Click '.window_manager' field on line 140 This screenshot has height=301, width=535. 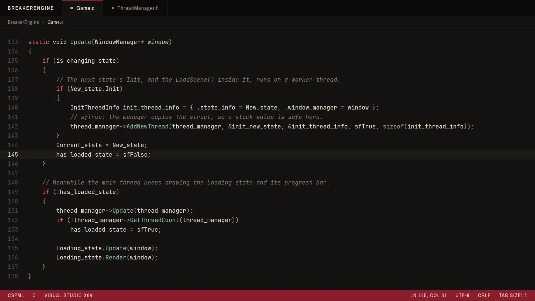[x=311, y=108]
